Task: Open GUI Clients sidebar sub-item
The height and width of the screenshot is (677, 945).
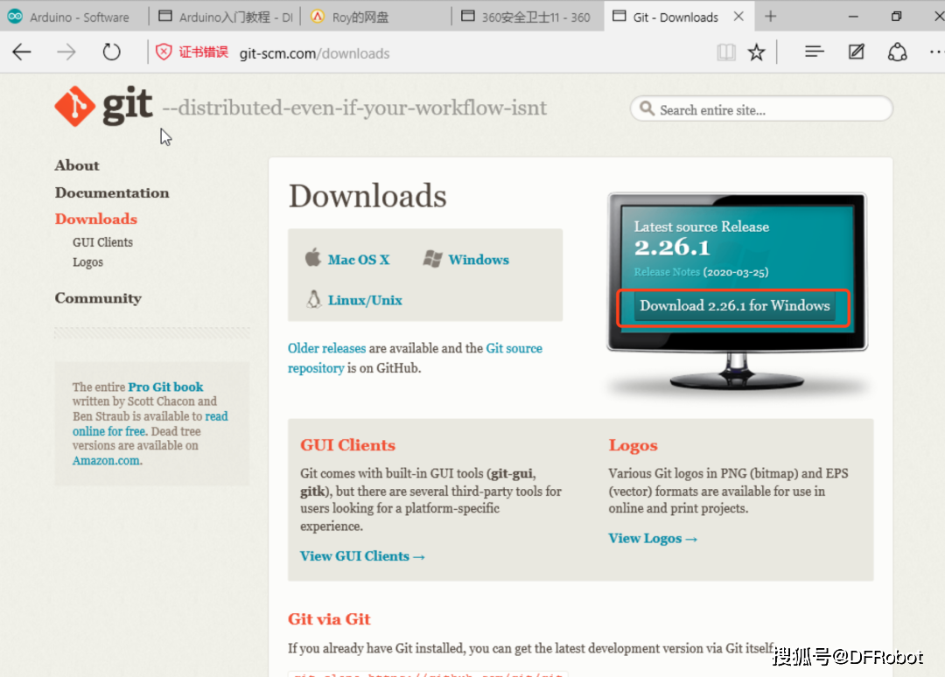Action: click(102, 242)
